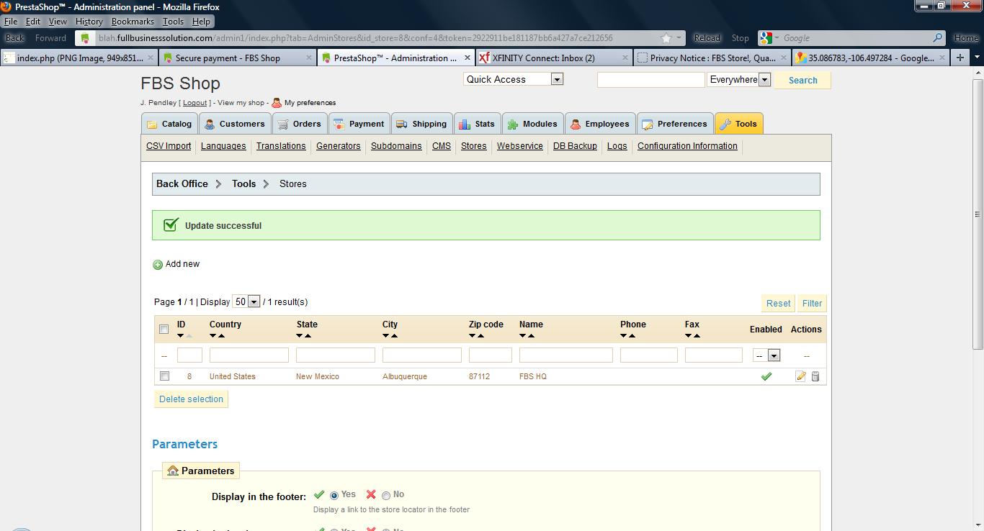Image resolution: width=984 pixels, height=531 pixels.
Task: Bookmark this page with the star icon
Action: coord(666,38)
